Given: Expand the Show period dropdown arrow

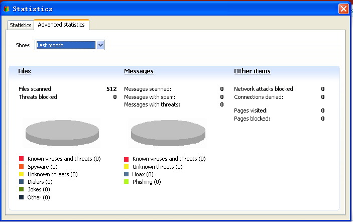Looking at the screenshot, I should tap(100, 45).
